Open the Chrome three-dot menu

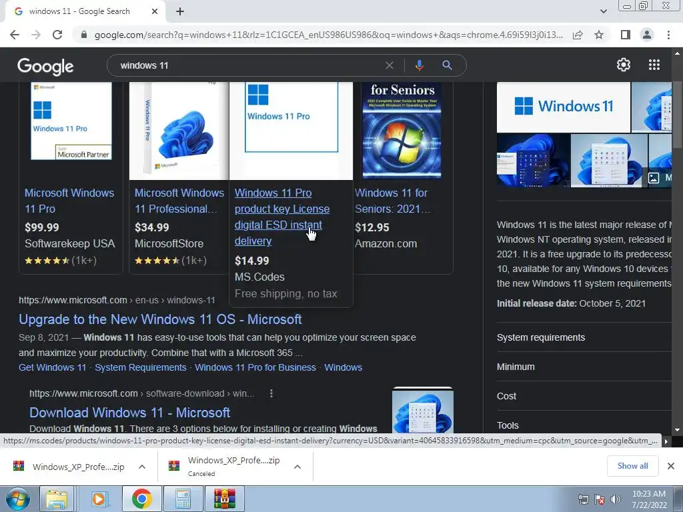(x=668, y=35)
